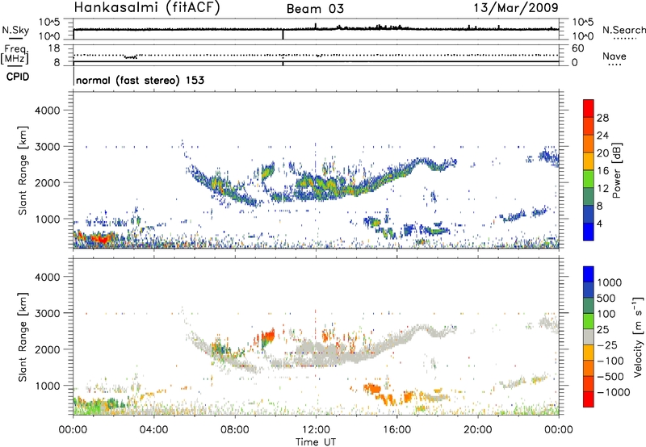The width and height of the screenshot is (646, 447).
Task: Click the Slant Range label of velocity panel
Action: click(x=23, y=337)
